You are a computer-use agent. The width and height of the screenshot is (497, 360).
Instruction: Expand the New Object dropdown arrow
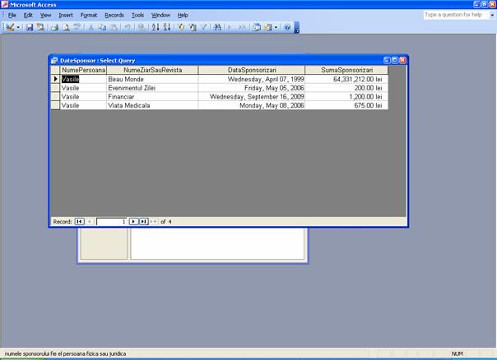click(276, 27)
